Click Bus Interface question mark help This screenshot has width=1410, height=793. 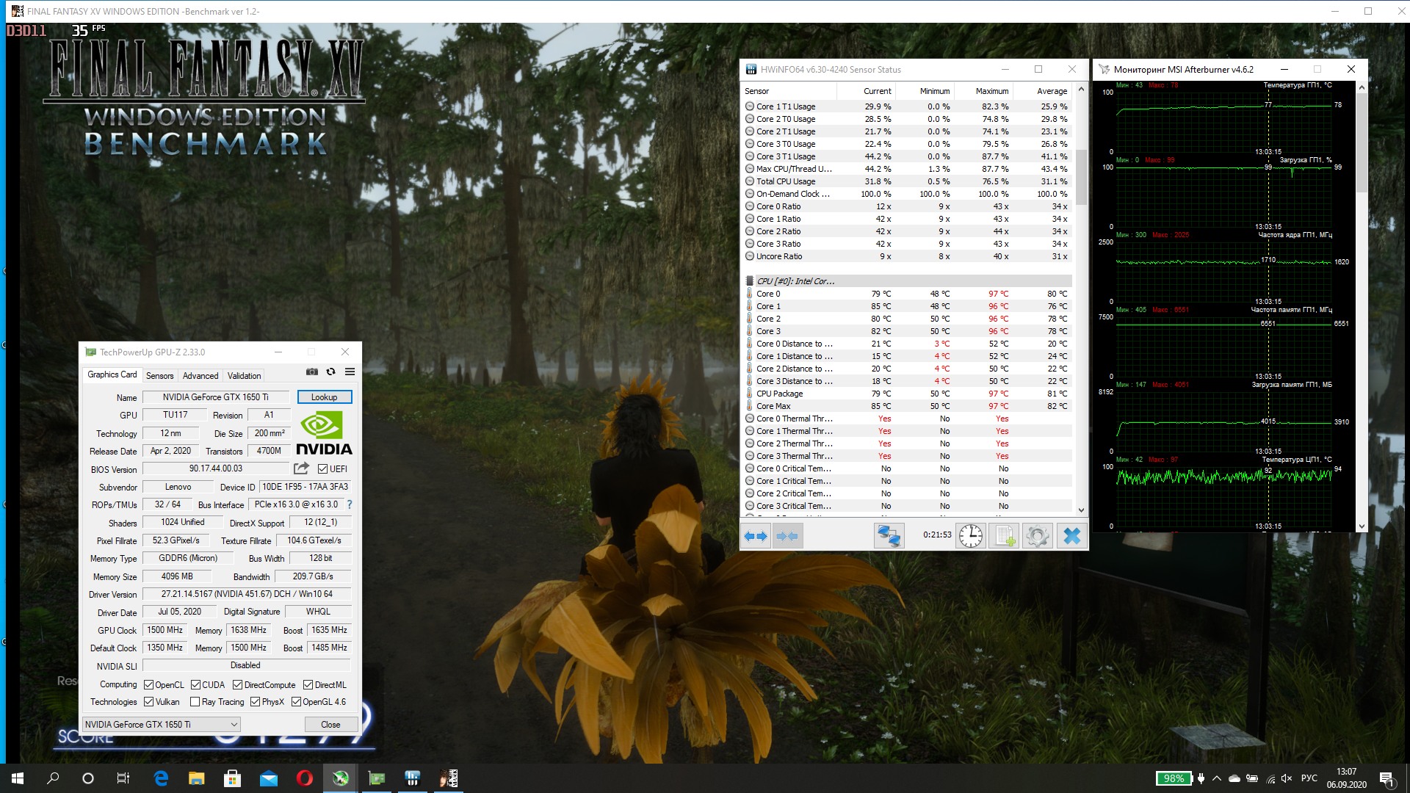(350, 505)
